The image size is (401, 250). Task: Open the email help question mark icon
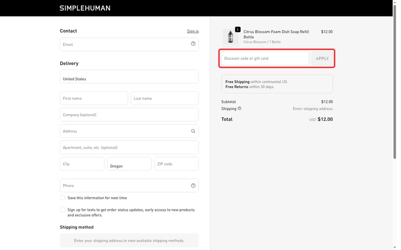tap(193, 44)
